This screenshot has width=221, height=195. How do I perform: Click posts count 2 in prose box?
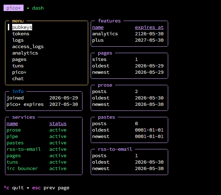[x=136, y=92]
